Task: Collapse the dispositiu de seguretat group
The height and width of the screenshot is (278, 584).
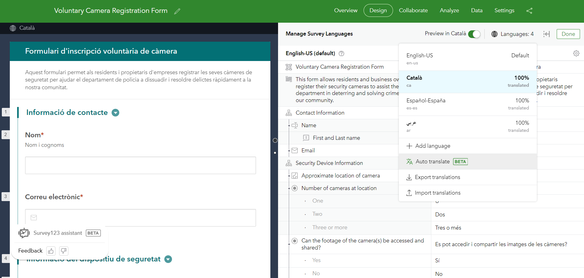Action: coord(168,259)
